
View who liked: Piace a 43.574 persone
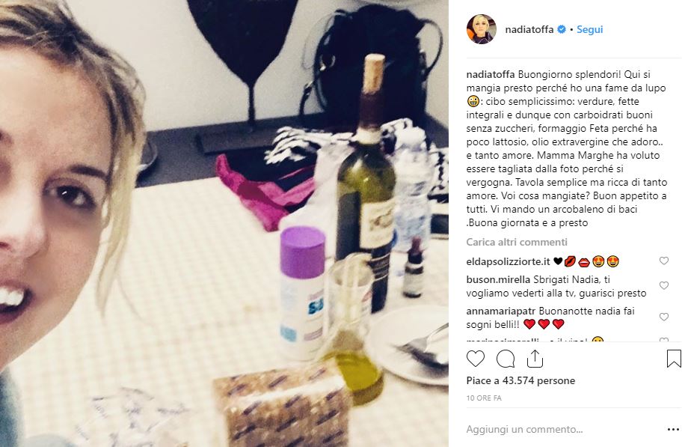pyautogui.click(x=520, y=380)
